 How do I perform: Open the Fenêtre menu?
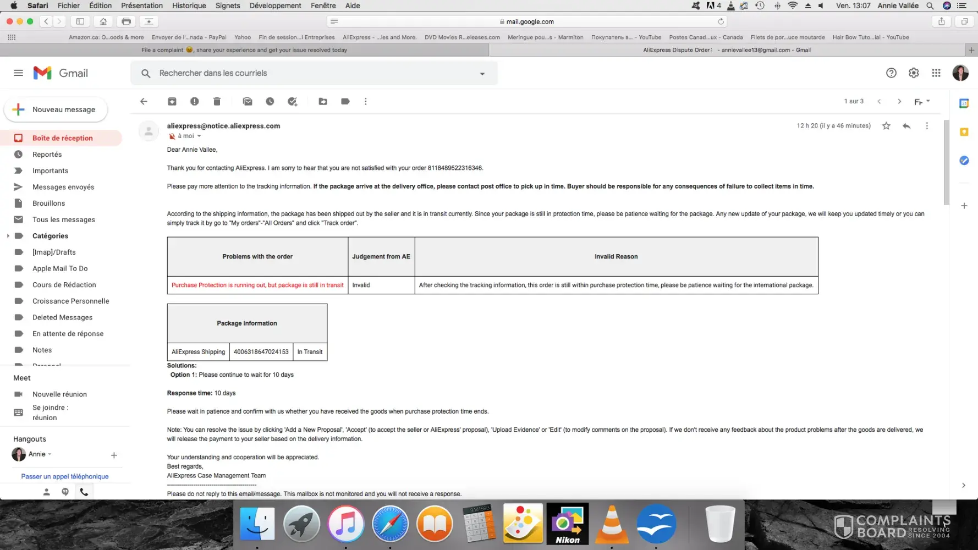tap(323, 5)
